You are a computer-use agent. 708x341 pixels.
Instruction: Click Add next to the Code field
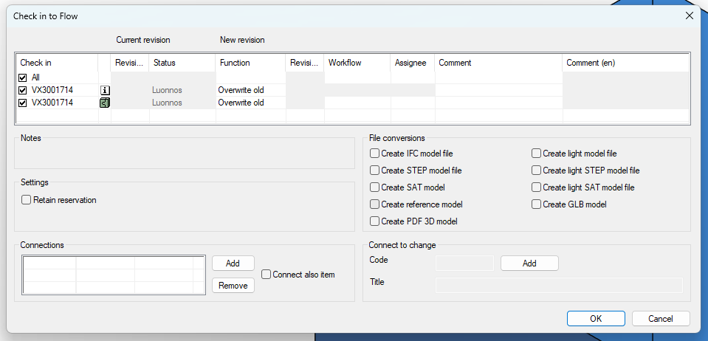pyautogui.click(x=529, y=263)
